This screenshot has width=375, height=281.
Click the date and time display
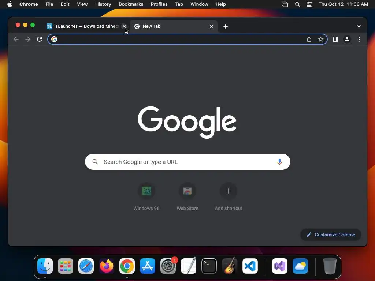coord(343,4)
